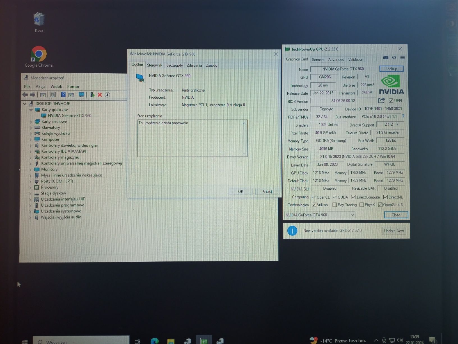
Task: Click the red X uninstall device icon
Action: (x=100, y=95)
